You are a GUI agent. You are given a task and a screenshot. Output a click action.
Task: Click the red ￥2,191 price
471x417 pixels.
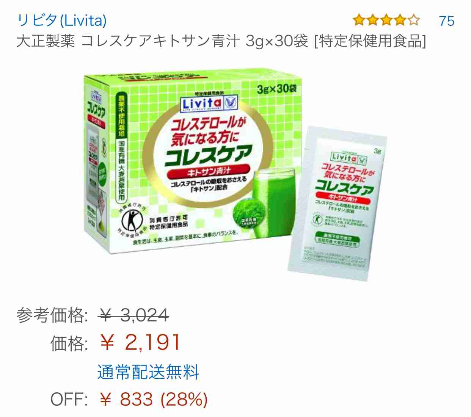(140, 343)
